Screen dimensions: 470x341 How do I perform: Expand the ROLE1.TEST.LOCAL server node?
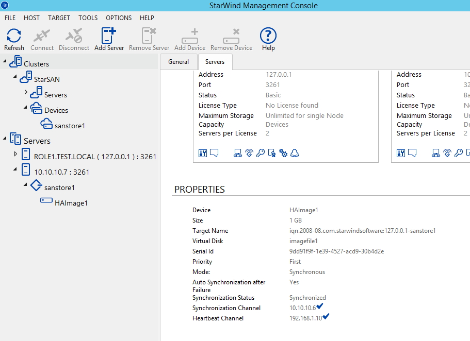(x=15, y=154)
